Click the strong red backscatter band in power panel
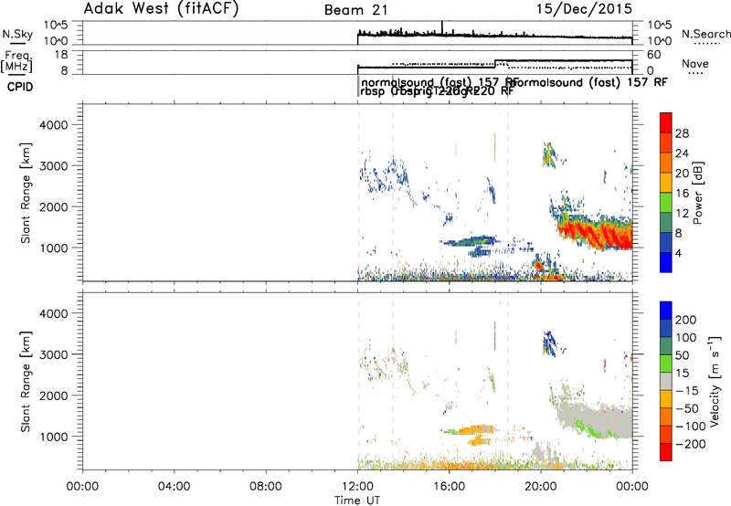This screenshot has width=731, height=506. (595, 234)
